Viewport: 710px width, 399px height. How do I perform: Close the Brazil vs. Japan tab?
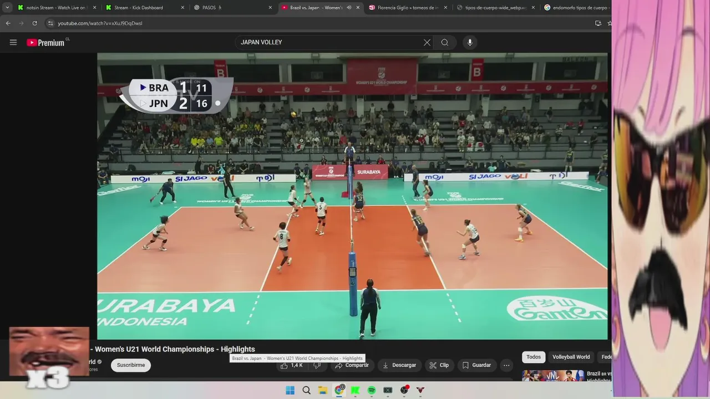pyautogui.click(x=358, y=8)
